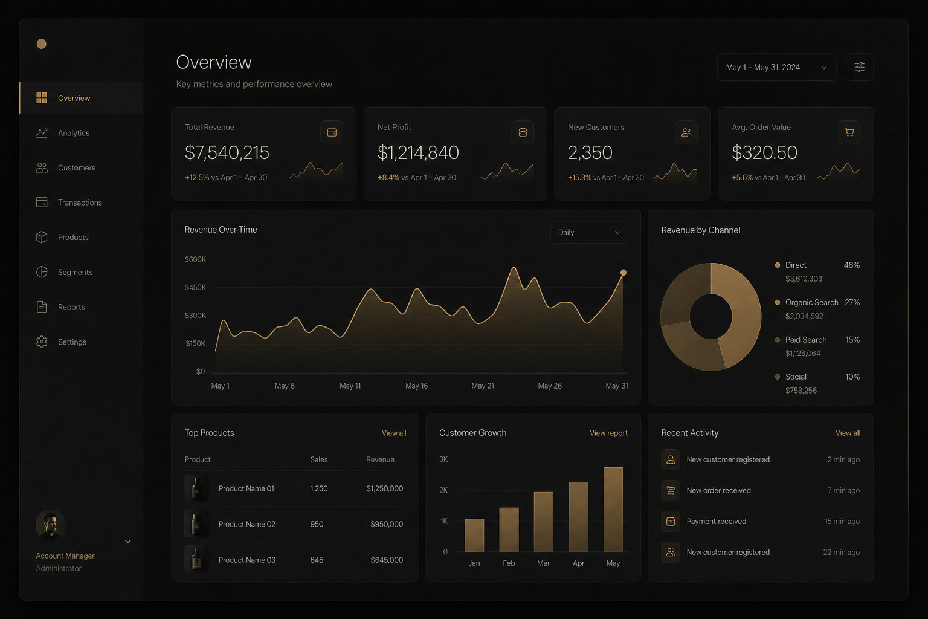Open the filter sliders button
The image size is (928, 619).
(859, 67)
